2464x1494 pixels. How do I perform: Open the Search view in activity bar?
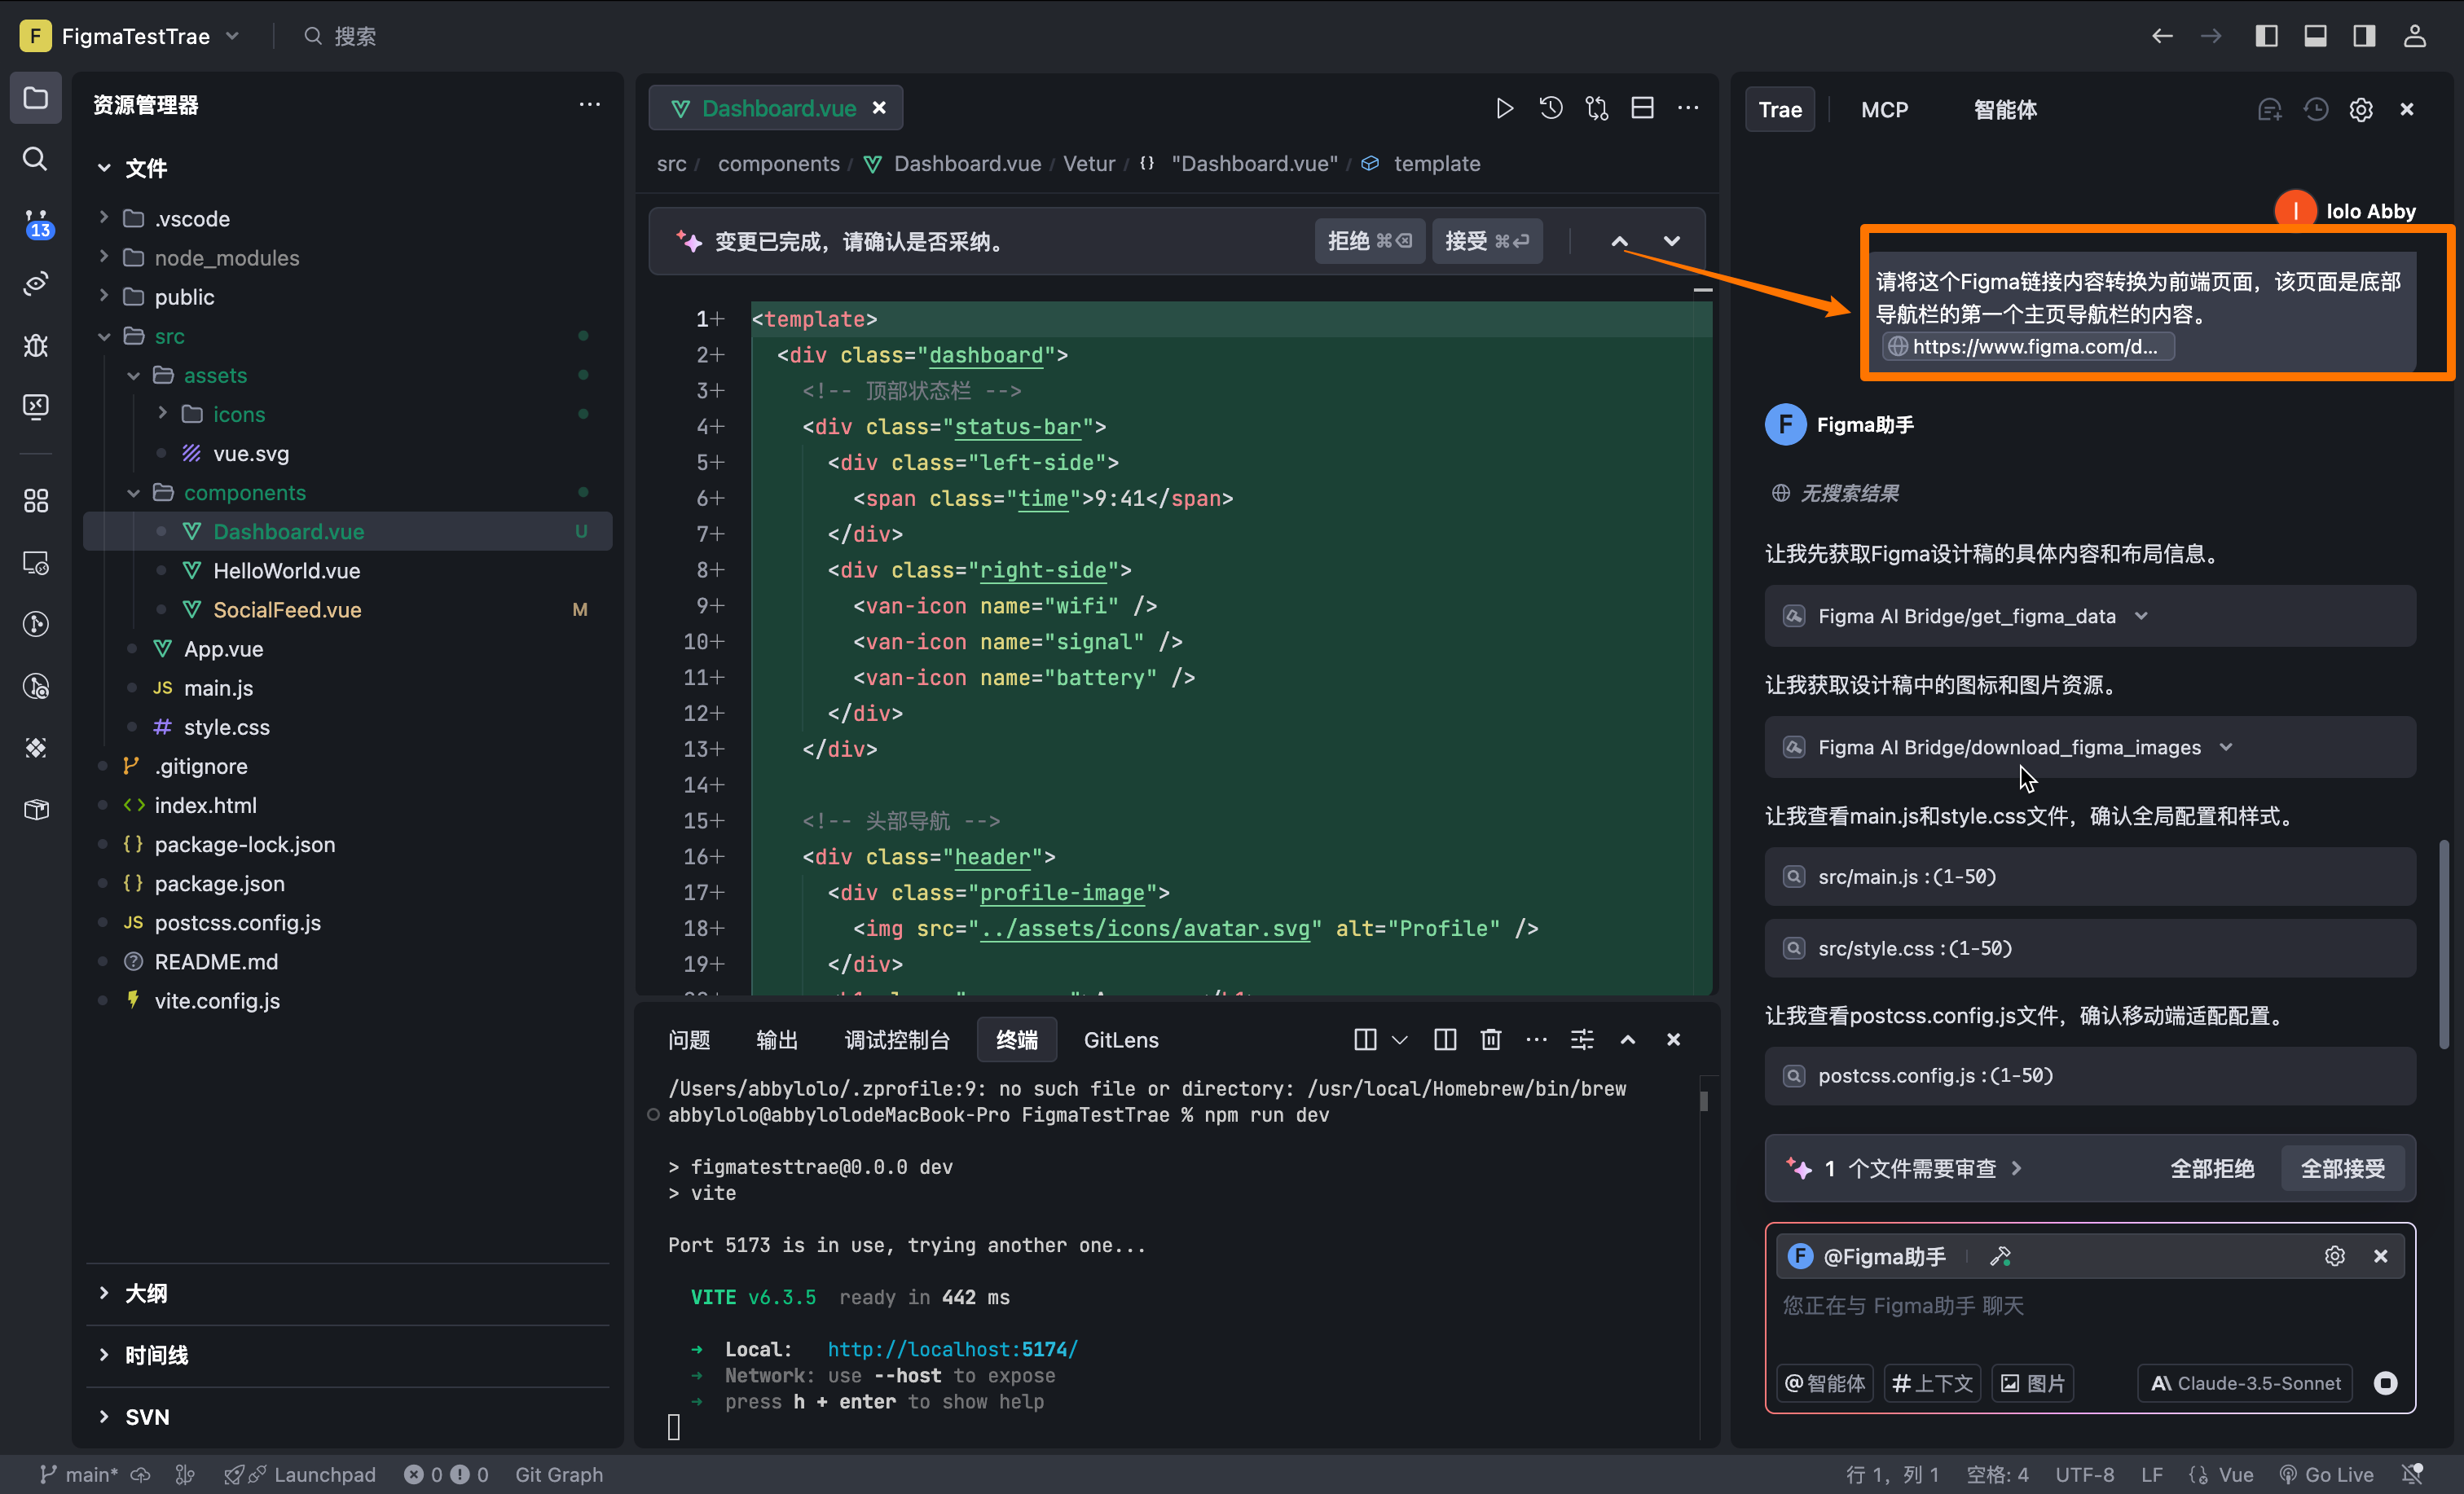[x=36, y=159]
